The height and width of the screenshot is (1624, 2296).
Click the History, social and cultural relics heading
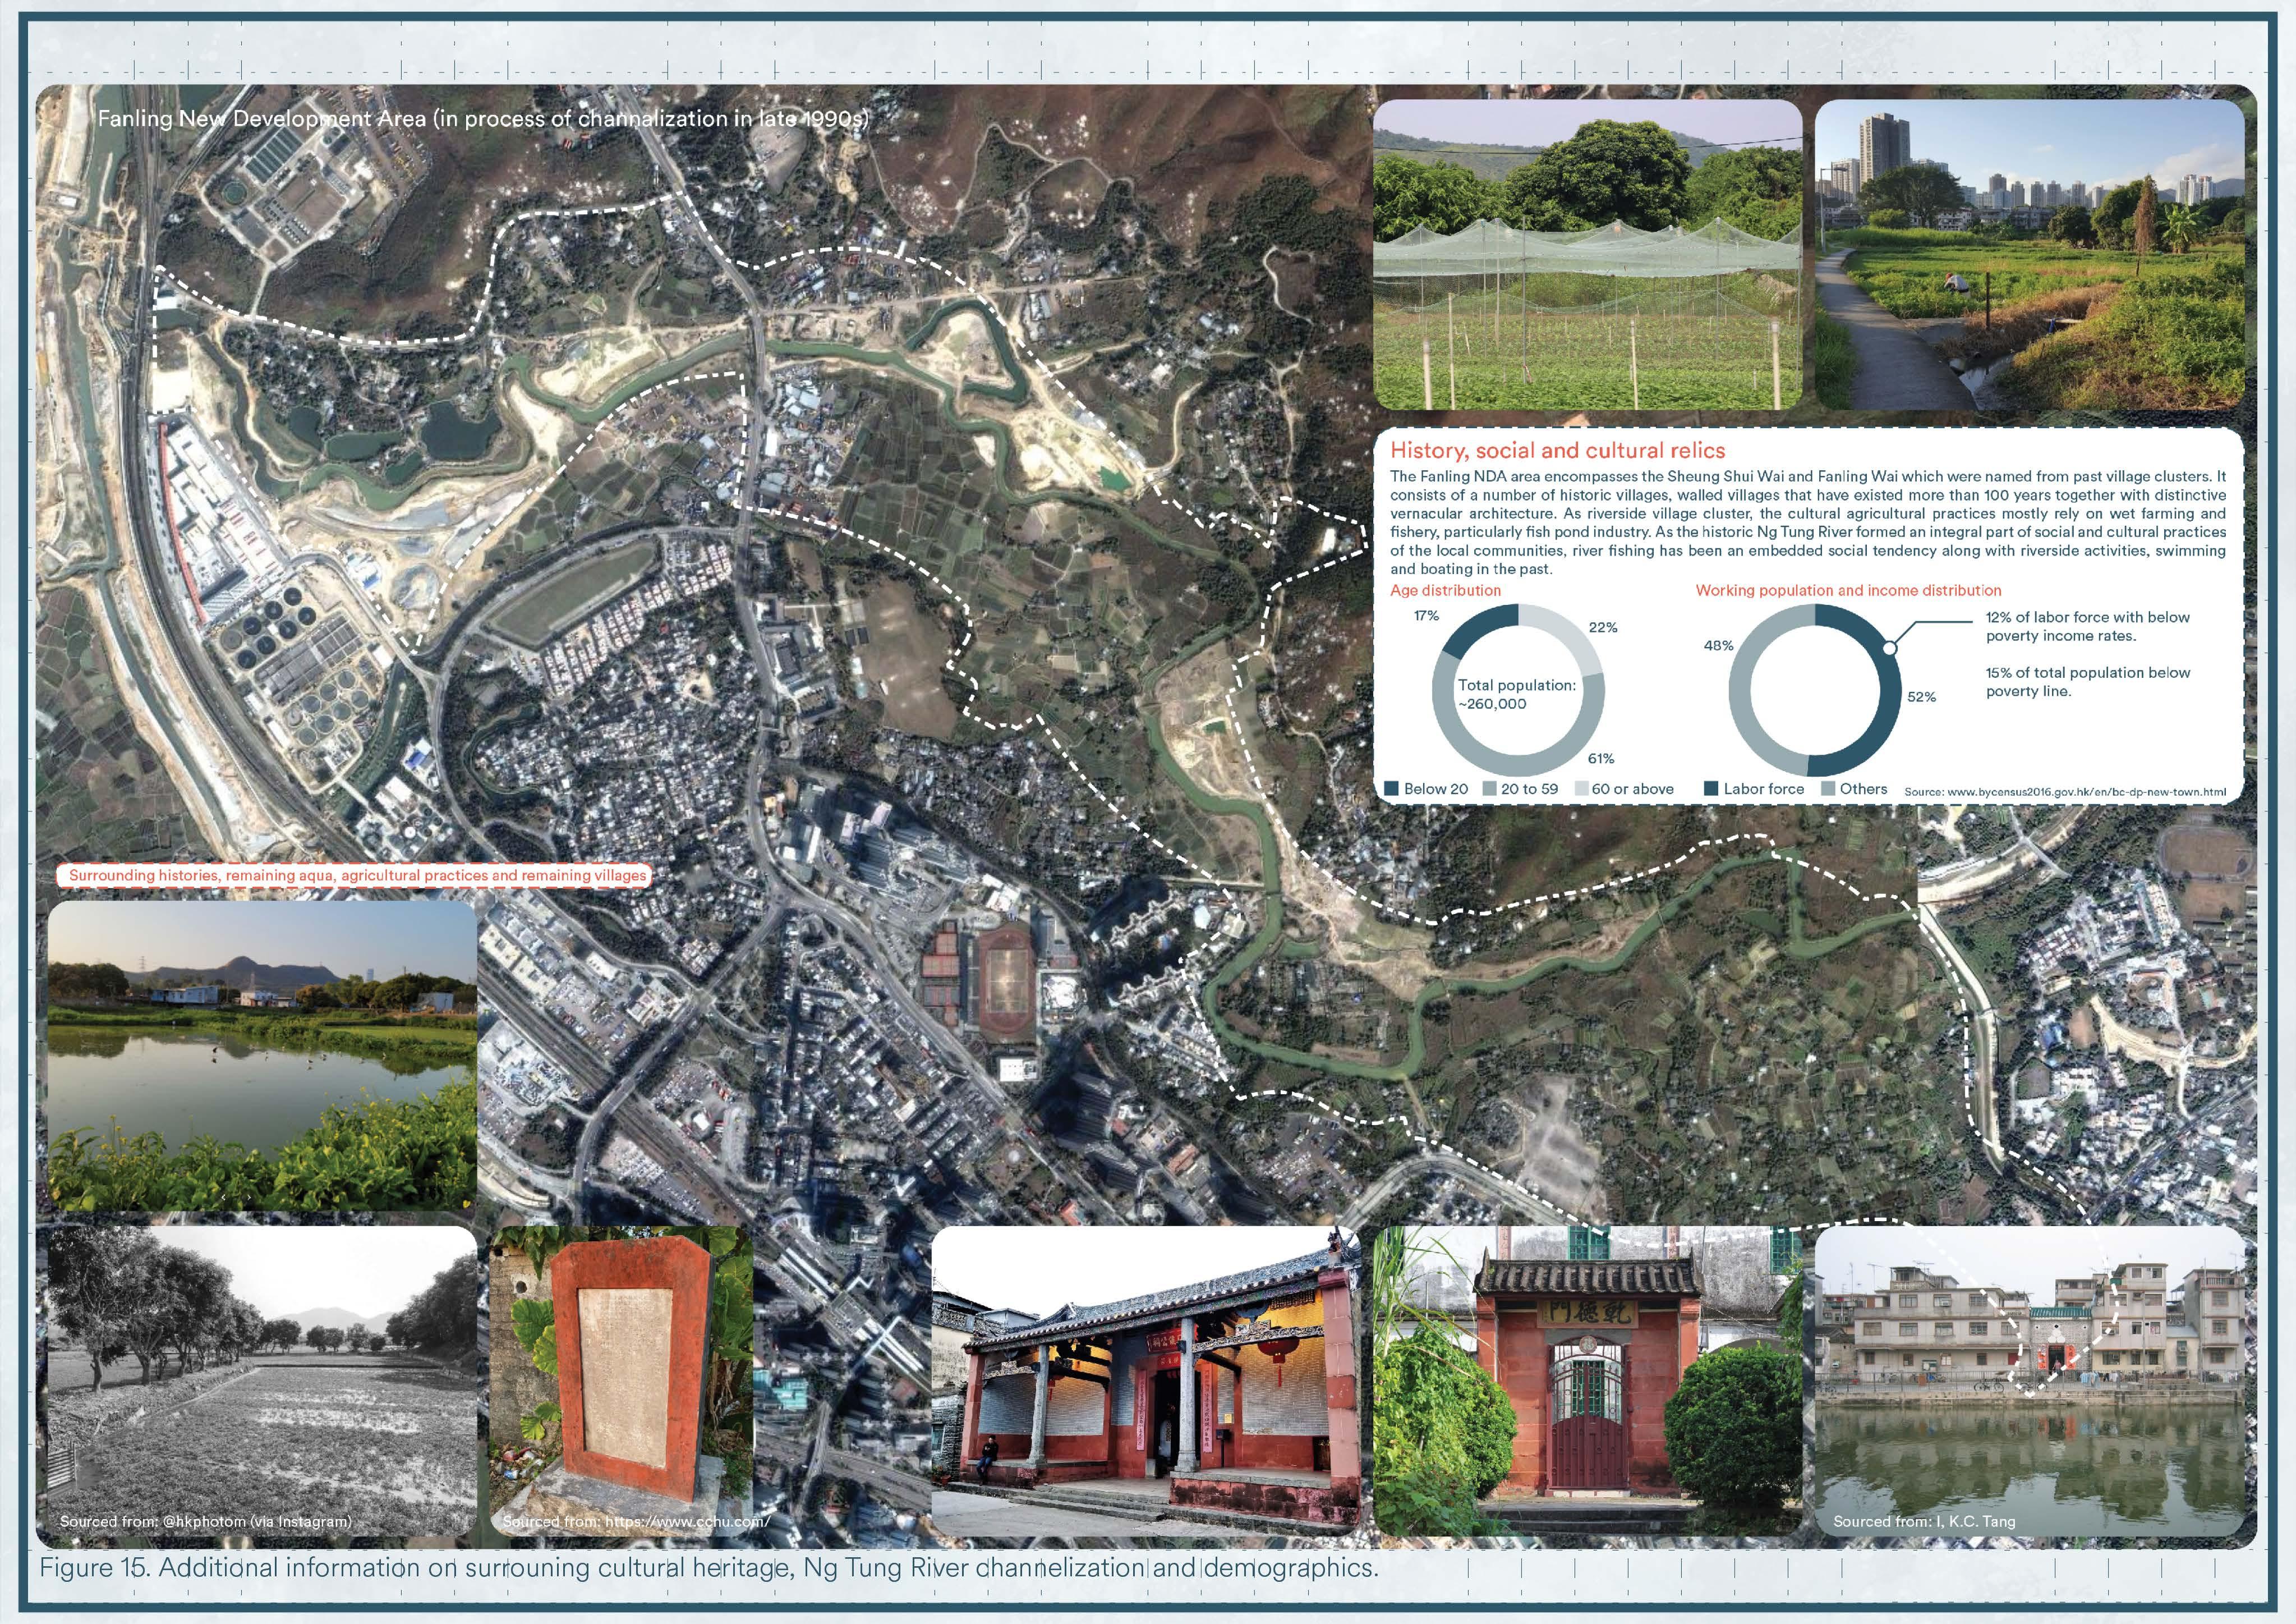(x=1557, y=451)
